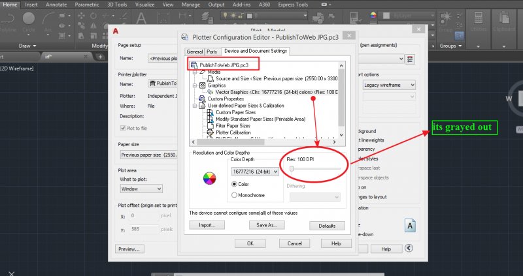Image resolution: width=523 pixels, height=276 pixels.
Task: Click the plot style table editor icon
Action: pos(410,59)
